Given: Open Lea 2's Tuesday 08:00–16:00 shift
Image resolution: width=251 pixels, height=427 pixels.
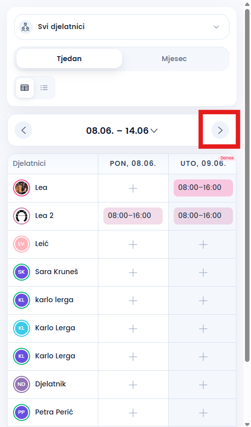Looking at the screenshot, I should tap(203, 216).
